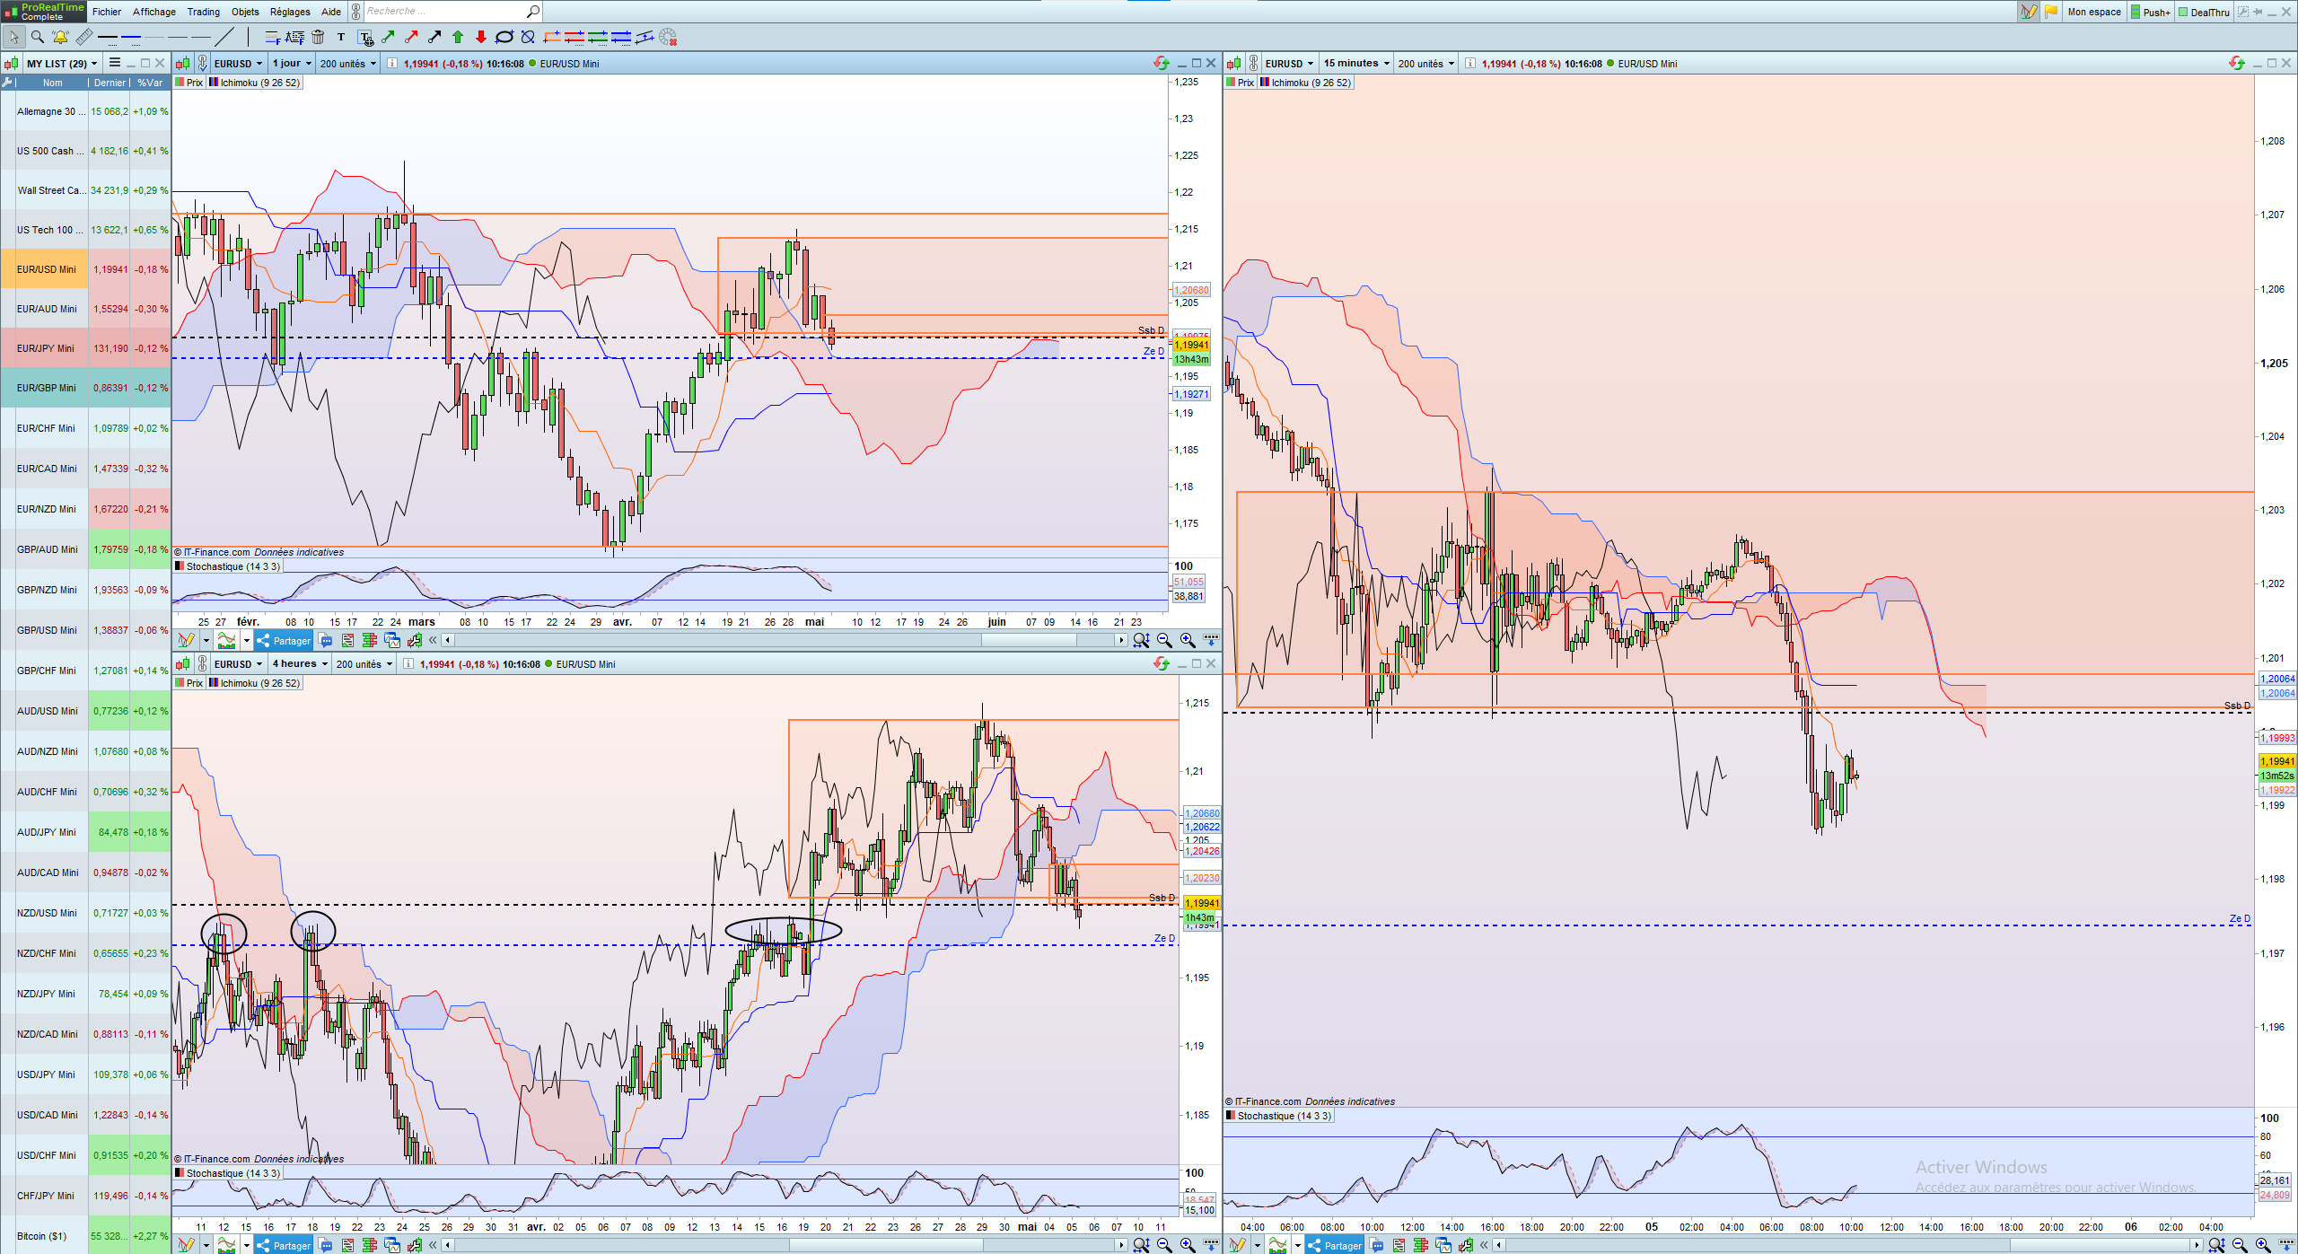Open the Trading menu

pyautogui.click(x=203, y=12)
